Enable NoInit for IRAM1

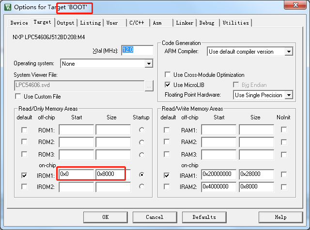pyautogui.click(x=284, y=174)
